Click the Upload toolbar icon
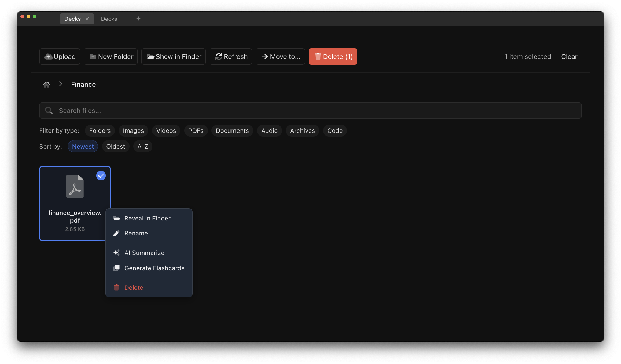 point(48,56)
